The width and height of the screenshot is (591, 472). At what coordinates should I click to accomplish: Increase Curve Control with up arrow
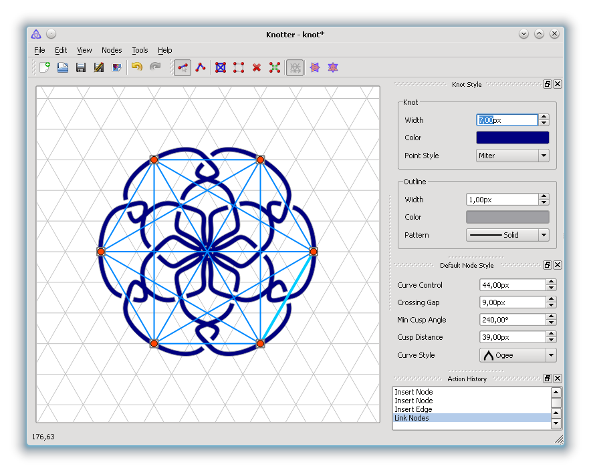point(551,282)
